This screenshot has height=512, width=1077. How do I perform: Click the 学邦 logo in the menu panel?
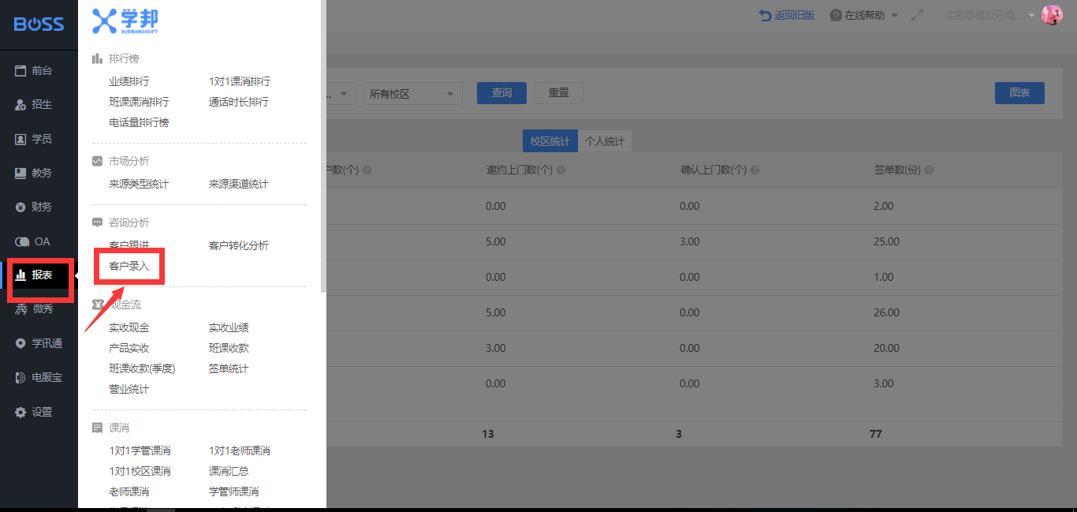125,21
